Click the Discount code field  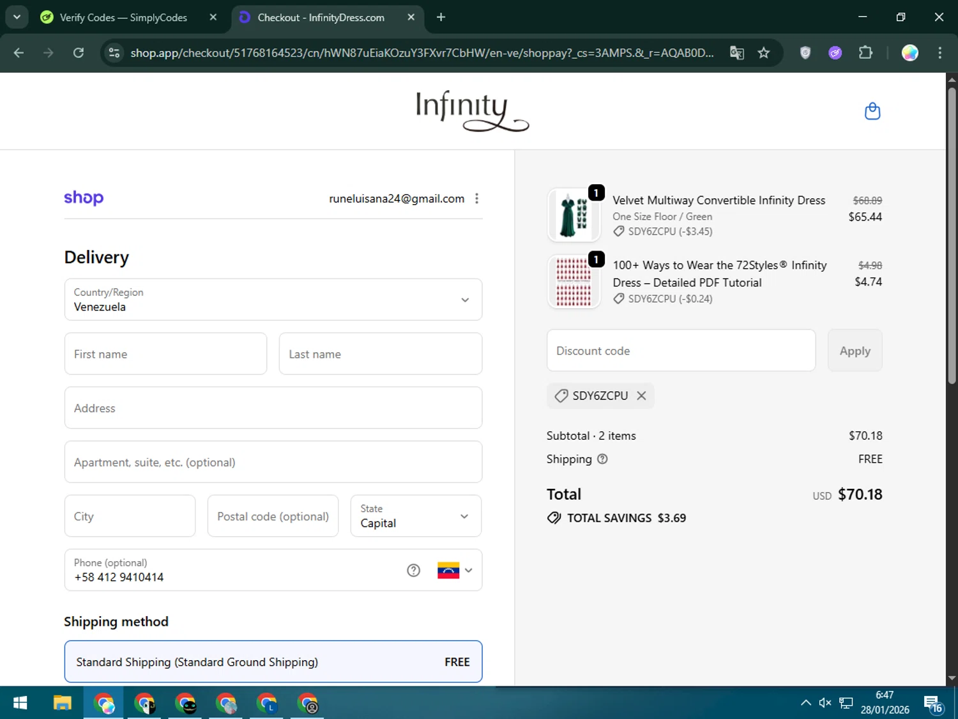(681, 350)
